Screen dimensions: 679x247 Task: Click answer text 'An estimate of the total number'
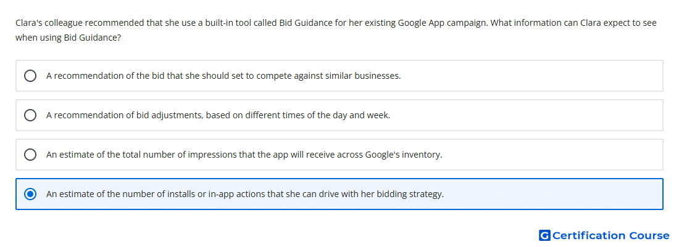pyautogui.click(x=244, y=155)
